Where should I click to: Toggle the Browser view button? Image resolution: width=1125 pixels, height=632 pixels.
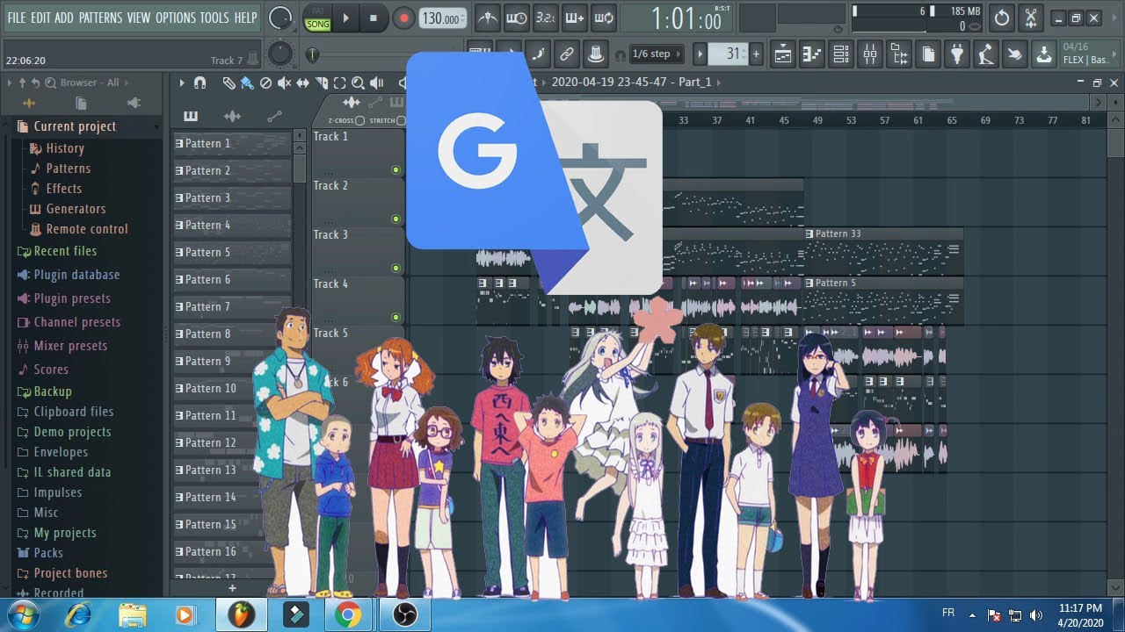tap(899, 54)
